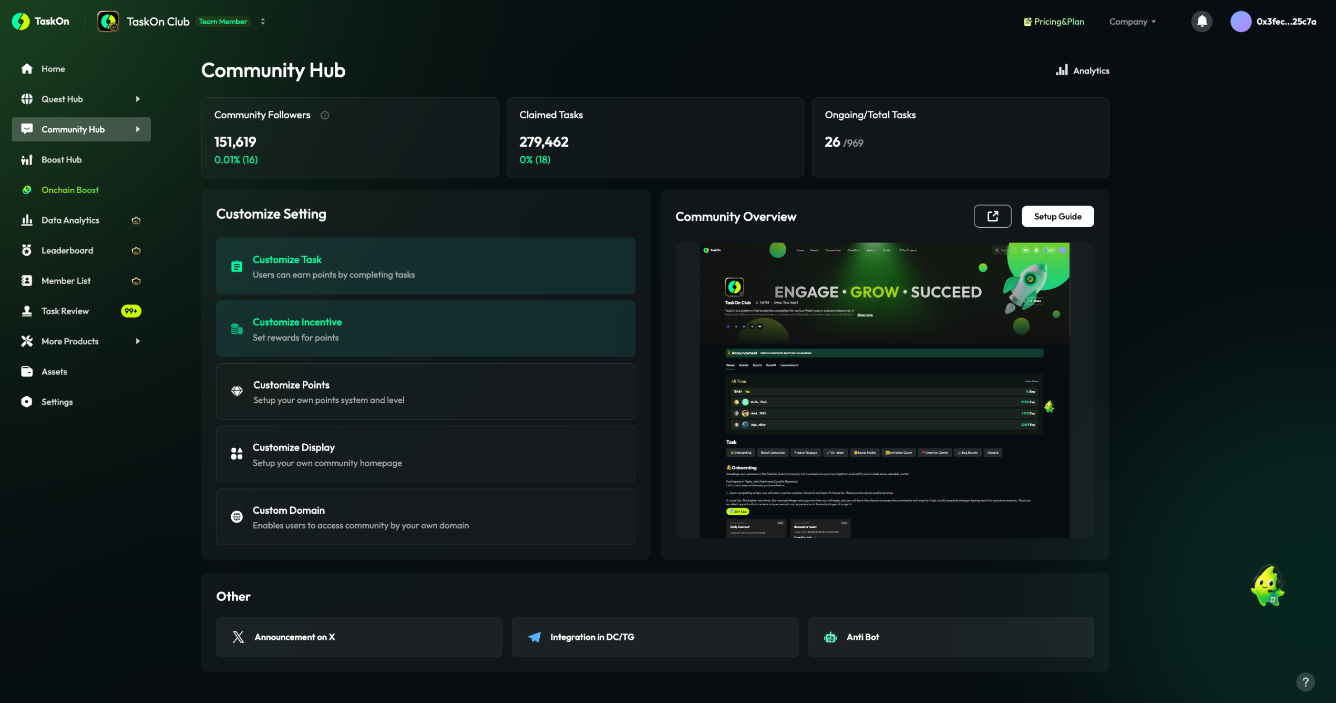Screen dimensions: 1336x703
Task: Open the help question mark icon
Action: [x=1305, y=682]
